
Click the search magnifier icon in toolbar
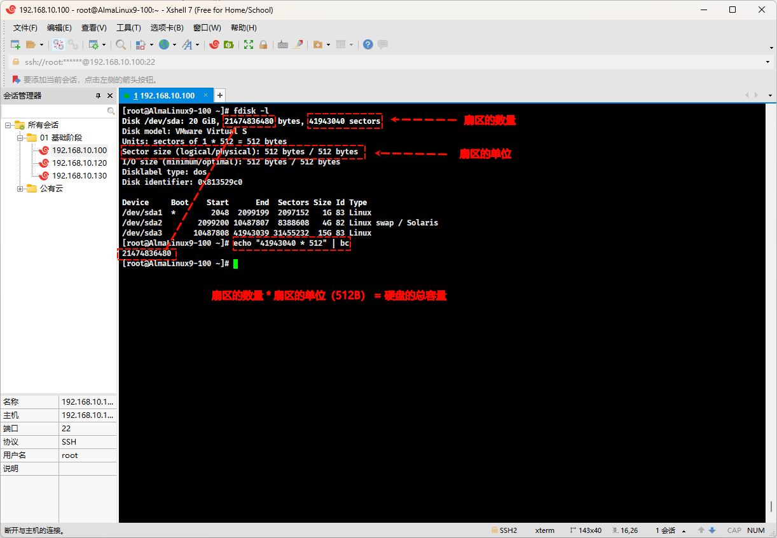pyautogui.click(x=120, y=44)
